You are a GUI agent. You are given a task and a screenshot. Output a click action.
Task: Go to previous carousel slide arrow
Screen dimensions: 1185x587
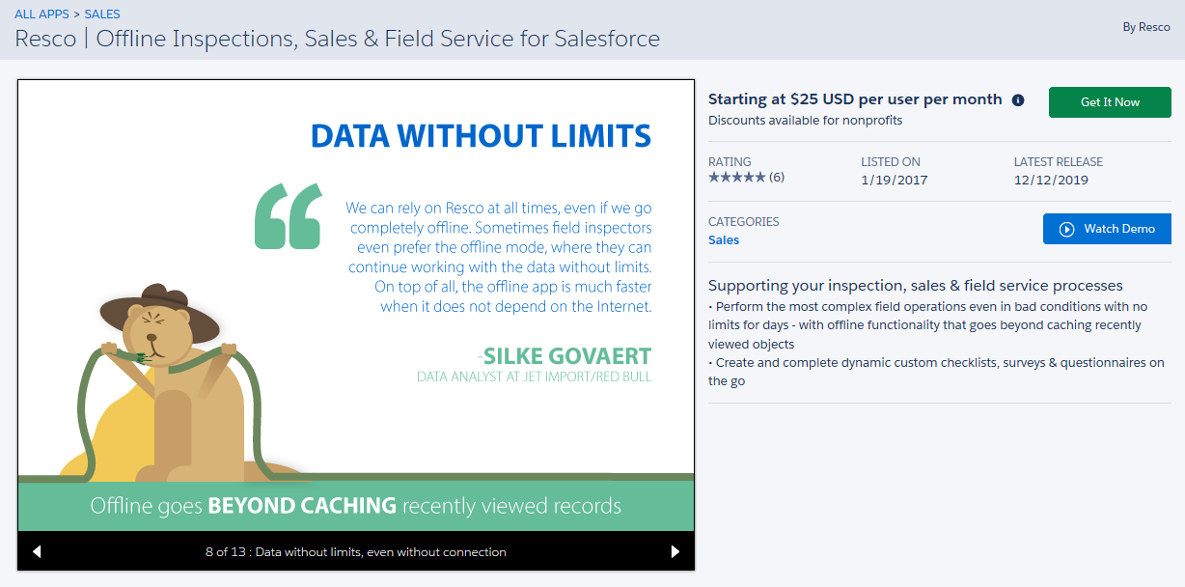pyautogui.click(x=37, y=551)
